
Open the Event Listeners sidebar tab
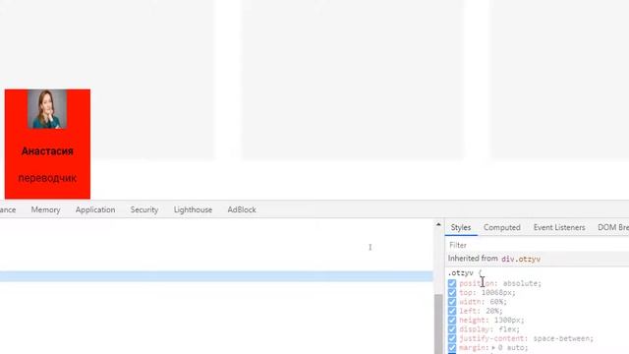click(x=559, y=227)
